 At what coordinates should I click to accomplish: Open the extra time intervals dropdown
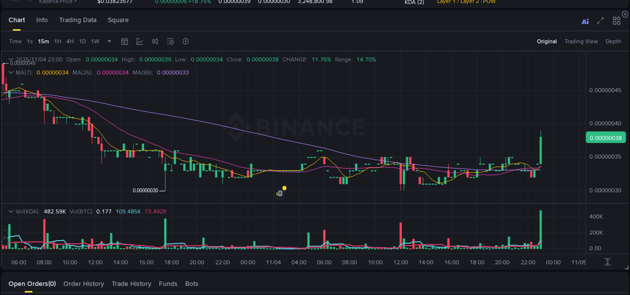(x=109, y=41)
